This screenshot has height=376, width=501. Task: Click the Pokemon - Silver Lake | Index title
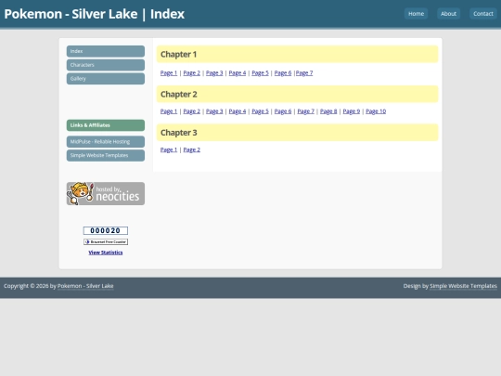pos(95,14)
